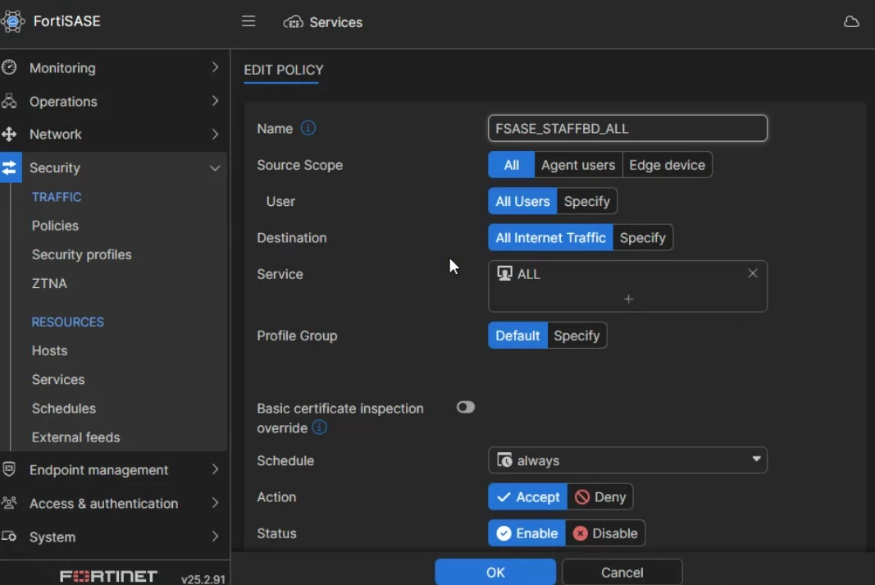Set Status to Disable
The height and width of the screenshot is (585, 875).
pos(605,533)
